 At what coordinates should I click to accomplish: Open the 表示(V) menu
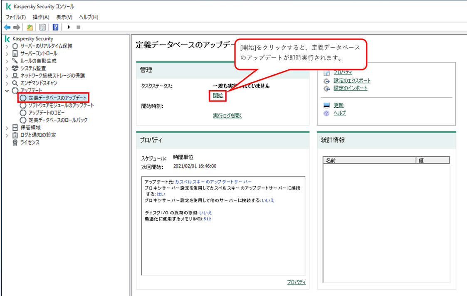(x=64, y=17)
